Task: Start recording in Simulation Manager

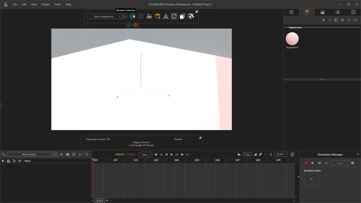Action: pos(306,163)
